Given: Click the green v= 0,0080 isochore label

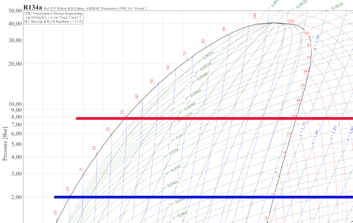Looking at the screenshot, I should pyautogui.click(x=187, y=108).
